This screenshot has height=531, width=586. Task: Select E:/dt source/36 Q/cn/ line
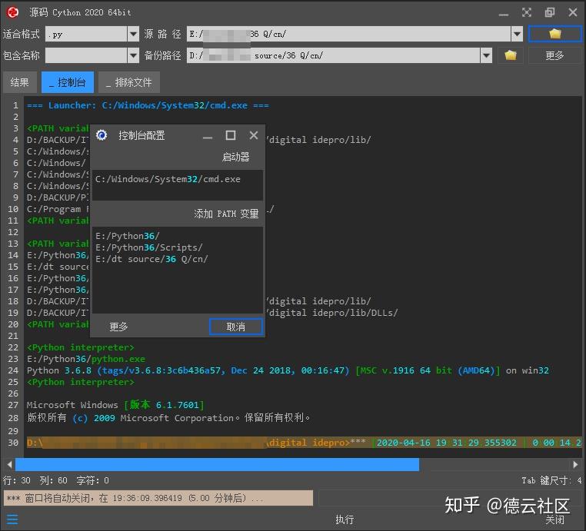coord(151,259)
